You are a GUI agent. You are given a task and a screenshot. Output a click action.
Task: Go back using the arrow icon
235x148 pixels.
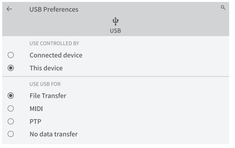point(9,9)
